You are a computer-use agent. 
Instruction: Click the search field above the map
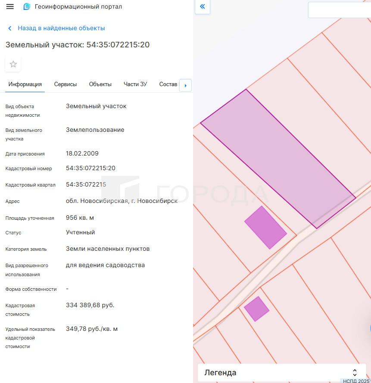(x=340, y=10)
